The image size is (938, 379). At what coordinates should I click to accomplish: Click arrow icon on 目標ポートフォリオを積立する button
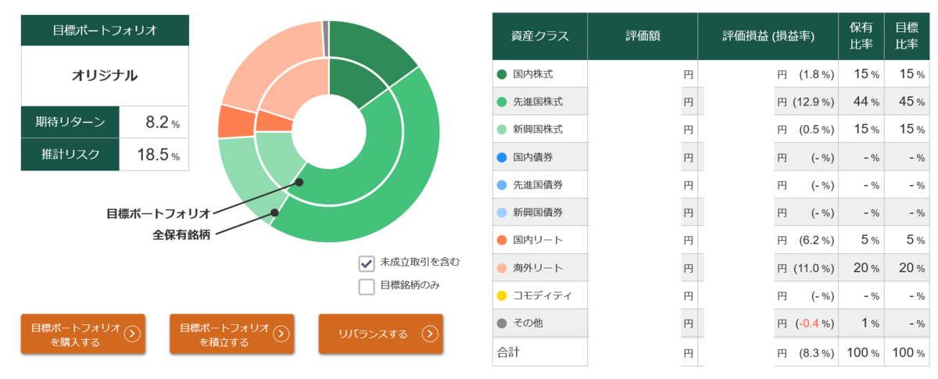(x=281, y=334)
